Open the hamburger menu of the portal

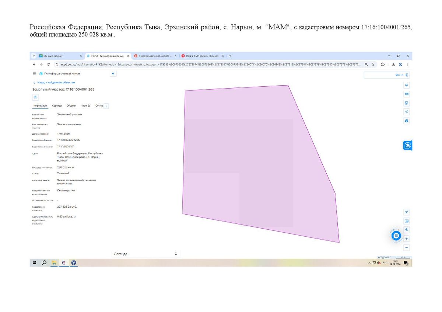pyautogui.click(x=35, y=73)
